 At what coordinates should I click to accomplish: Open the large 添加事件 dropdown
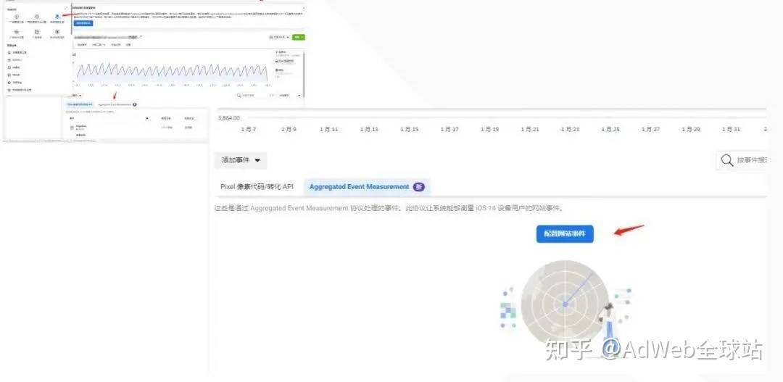(x=241, y=159)
